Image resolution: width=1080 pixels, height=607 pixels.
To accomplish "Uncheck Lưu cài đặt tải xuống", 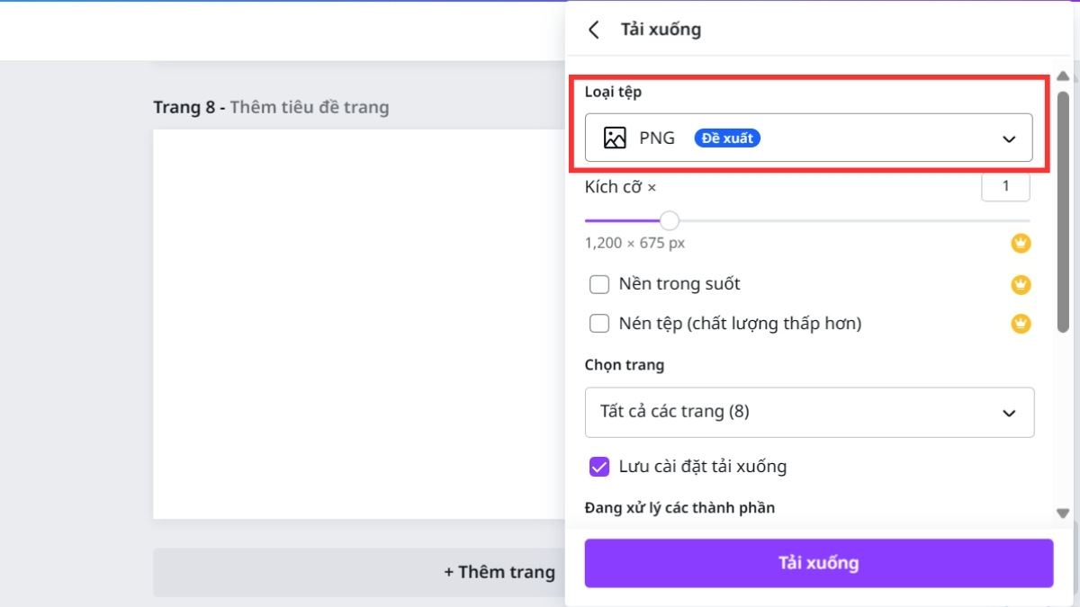I will (599, 467).
